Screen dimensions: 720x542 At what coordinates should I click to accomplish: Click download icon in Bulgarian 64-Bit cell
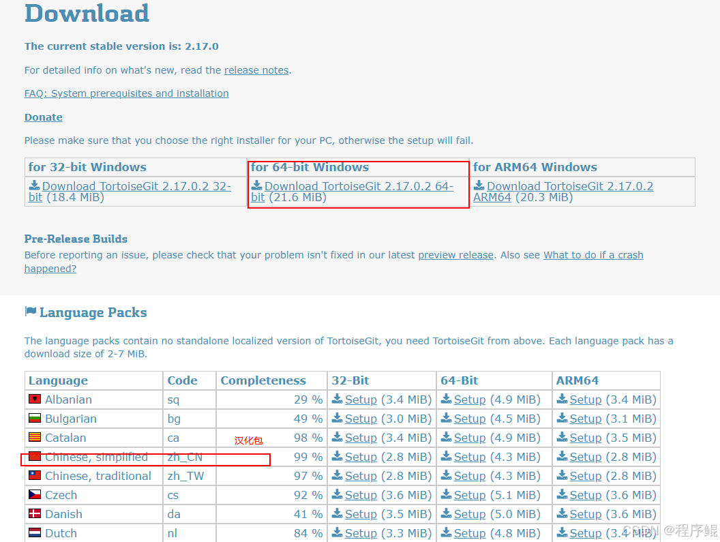pos(447,418)
